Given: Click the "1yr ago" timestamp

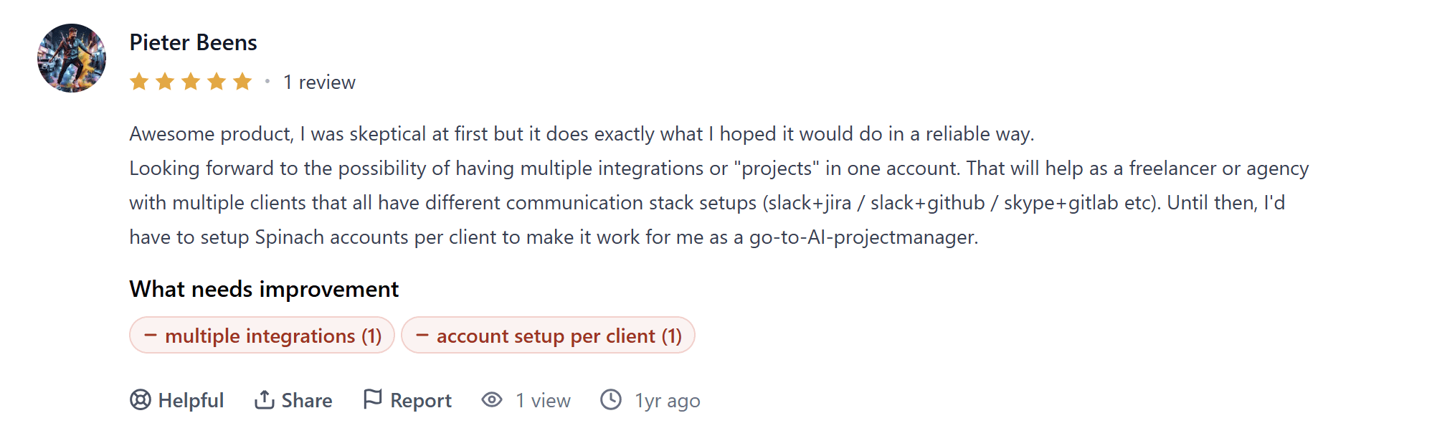Looking at the screenshot, I should click(x=667, y=400).
